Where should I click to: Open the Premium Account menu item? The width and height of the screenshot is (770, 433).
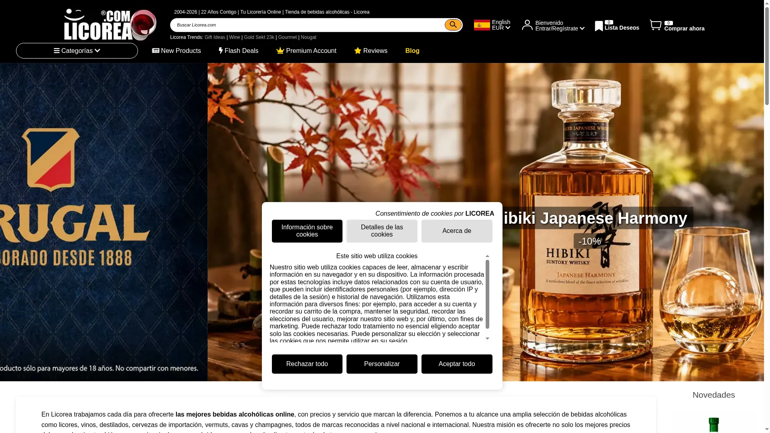coord(306,51)
